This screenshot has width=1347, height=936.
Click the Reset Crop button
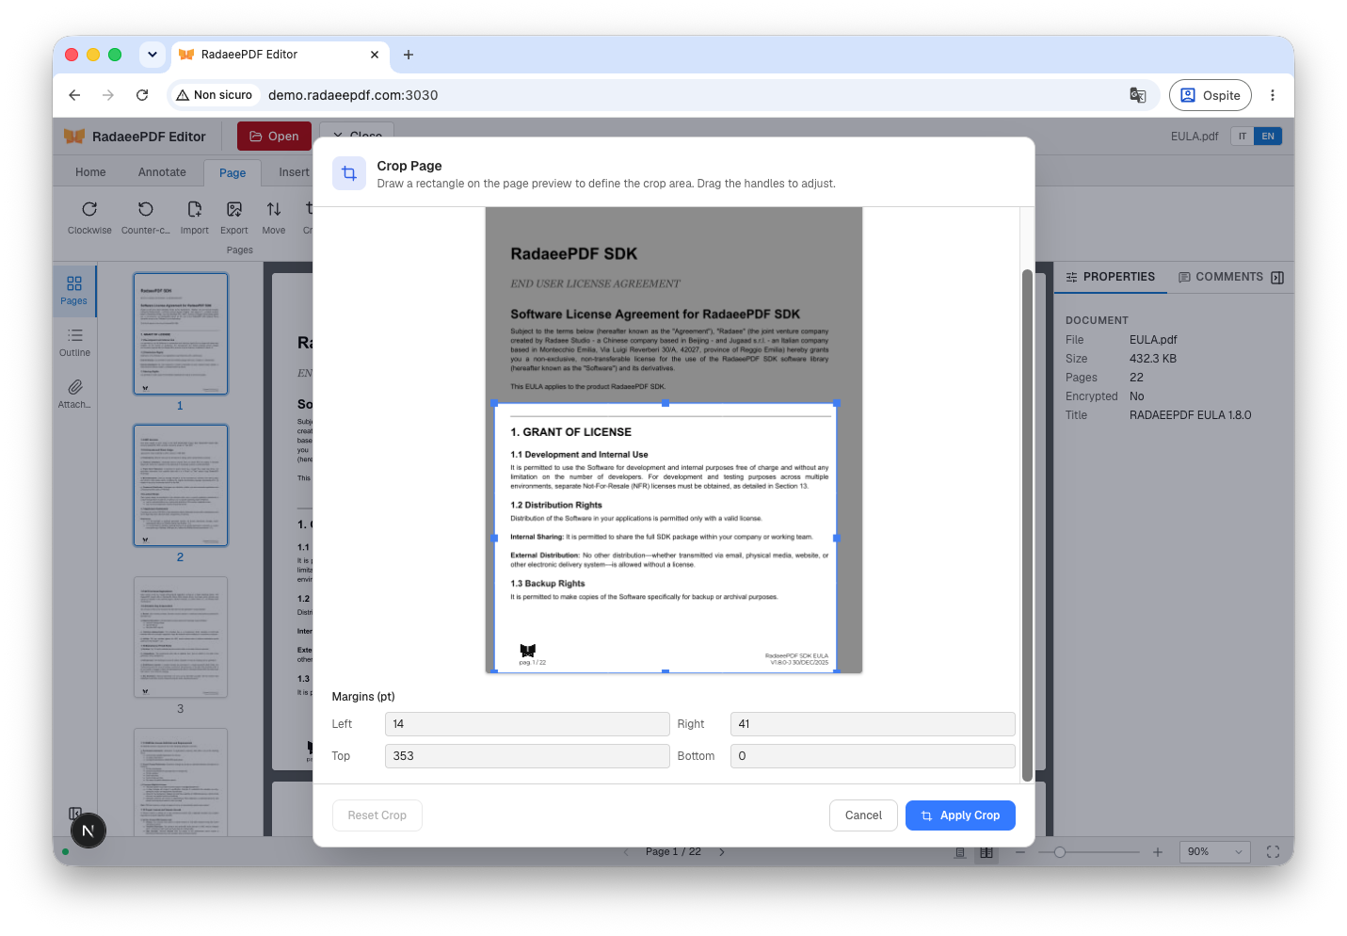coord(377,815)
